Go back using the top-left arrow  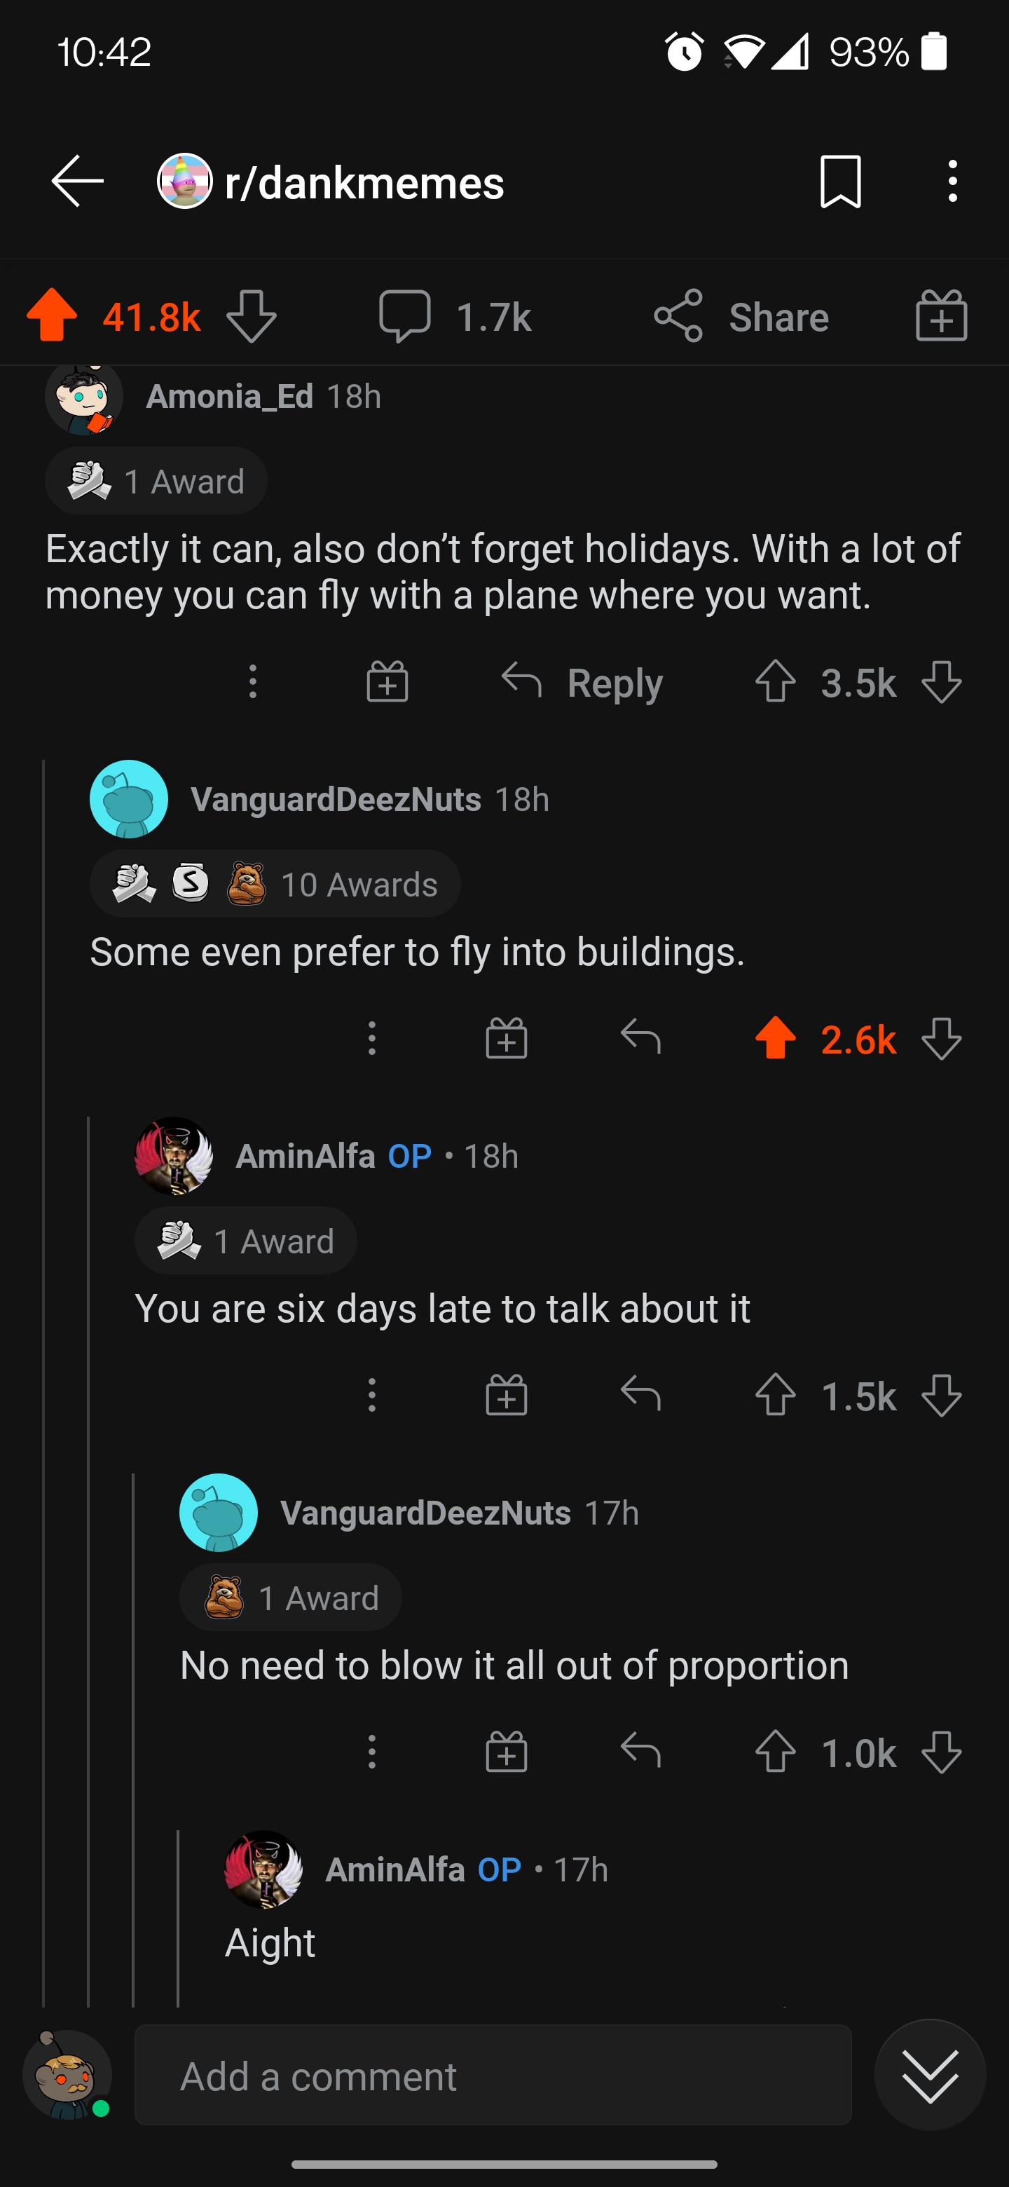pyautogui.click(x=77, y=181)
